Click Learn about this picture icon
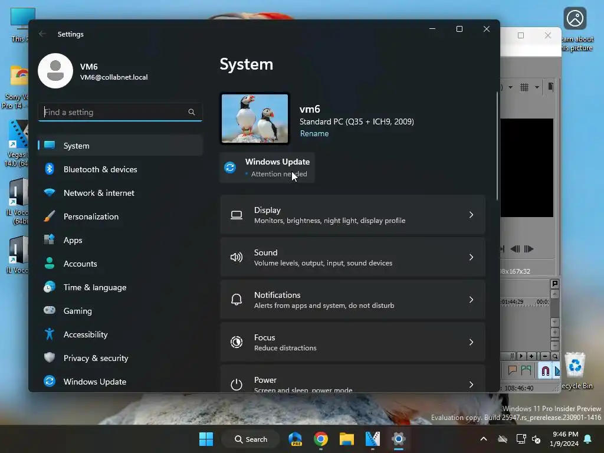The width and height of the screenshot is (604, 453). pos(575,18)
